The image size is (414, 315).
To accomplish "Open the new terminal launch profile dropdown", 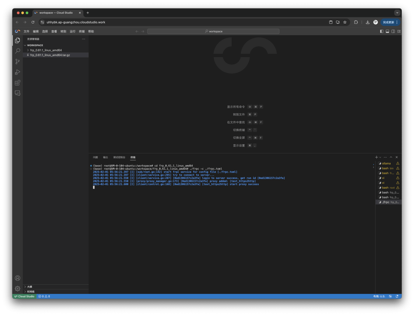I will click(380, 157).
